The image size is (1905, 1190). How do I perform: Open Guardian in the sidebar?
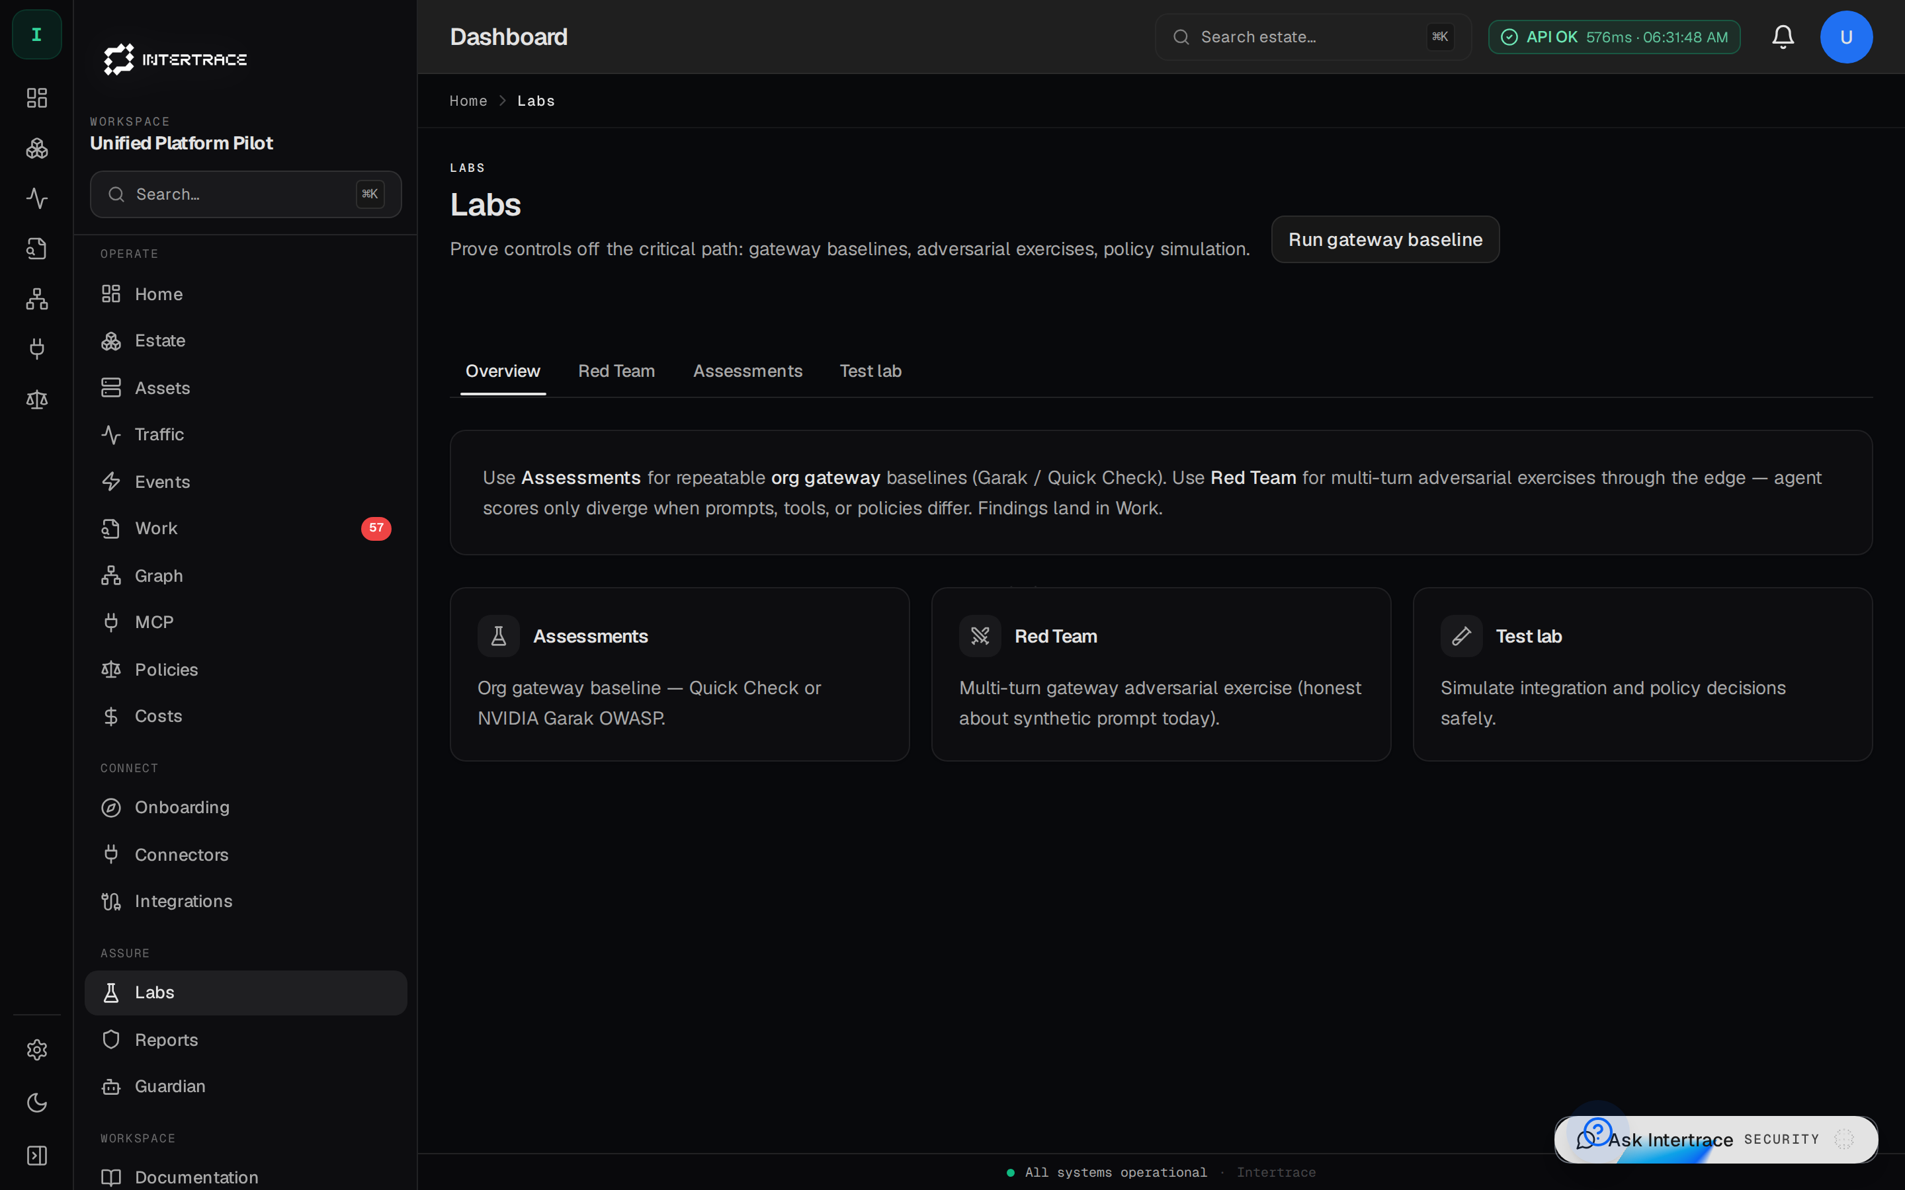pos(245,1086)
